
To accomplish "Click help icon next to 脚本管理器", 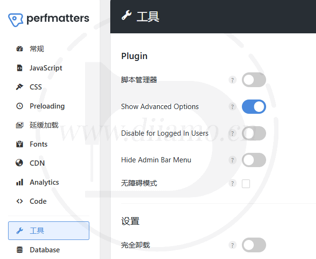I will [x=232, y=80].
